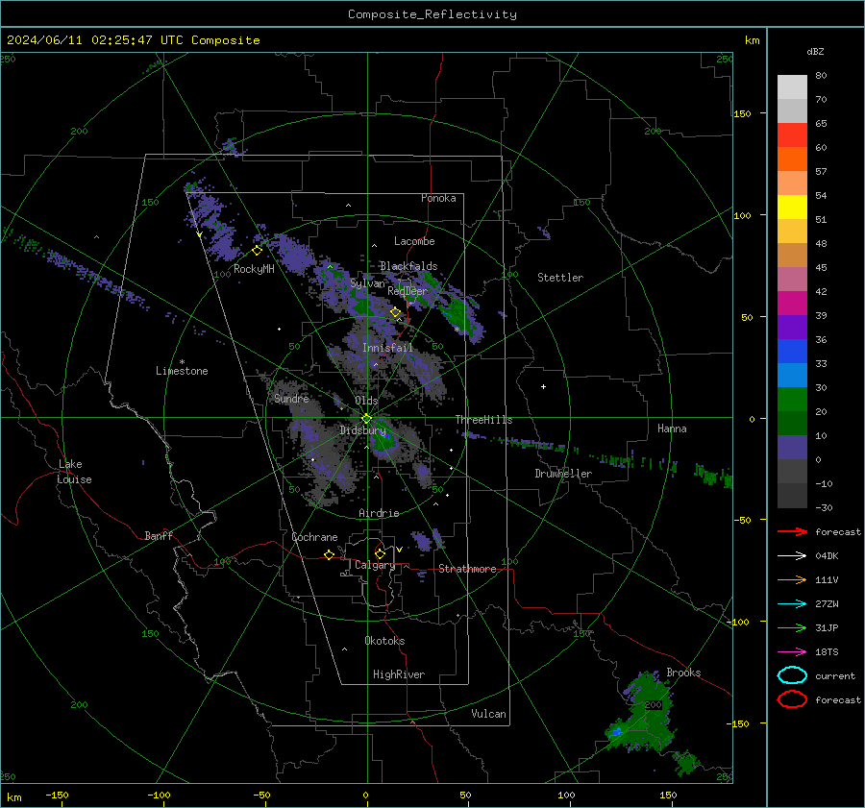Pick the yellow 51–54 dBZ color swatch
Viewport: 865px width, 808px height.
coord(792,207)
